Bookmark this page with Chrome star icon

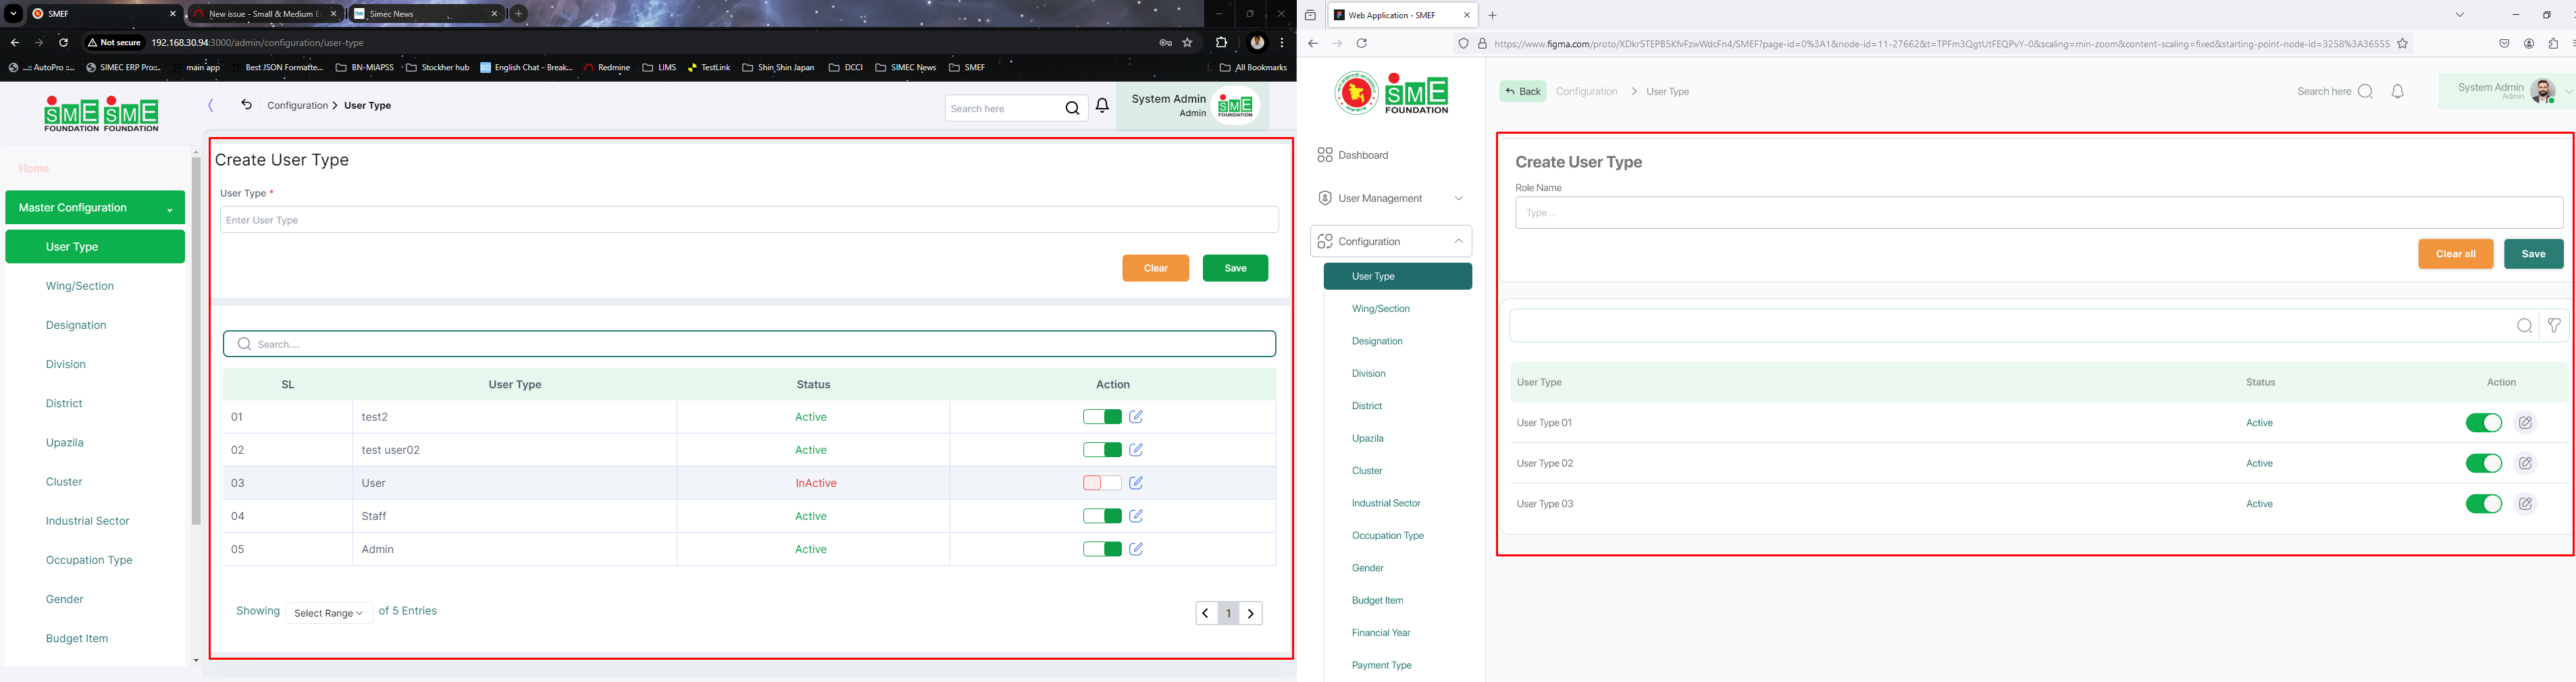click(x=1187, y=43)
